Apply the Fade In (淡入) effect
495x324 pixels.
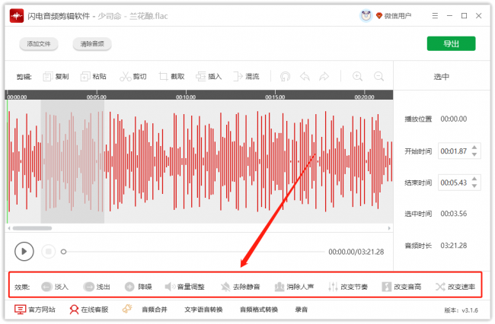coord(55,287)
